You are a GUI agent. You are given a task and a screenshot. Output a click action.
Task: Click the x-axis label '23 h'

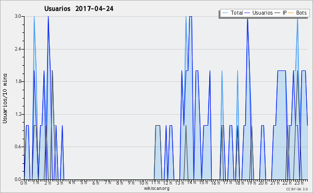299,183
